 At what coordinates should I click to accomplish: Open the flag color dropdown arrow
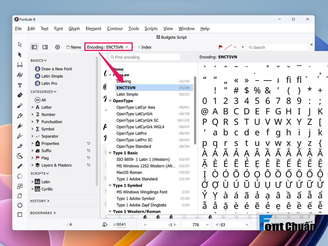[235, 47]
